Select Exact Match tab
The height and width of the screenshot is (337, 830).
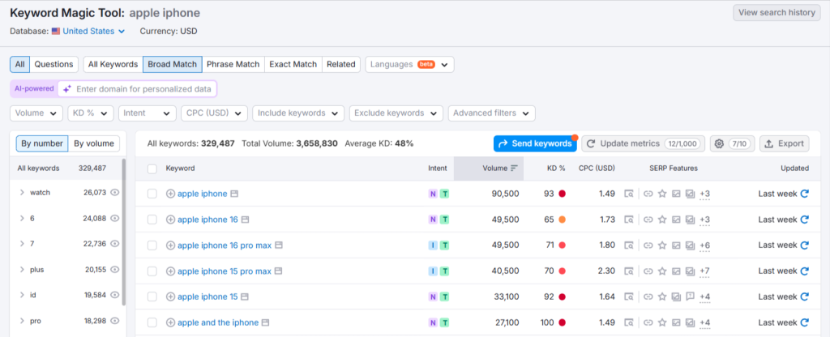point(293,65)
